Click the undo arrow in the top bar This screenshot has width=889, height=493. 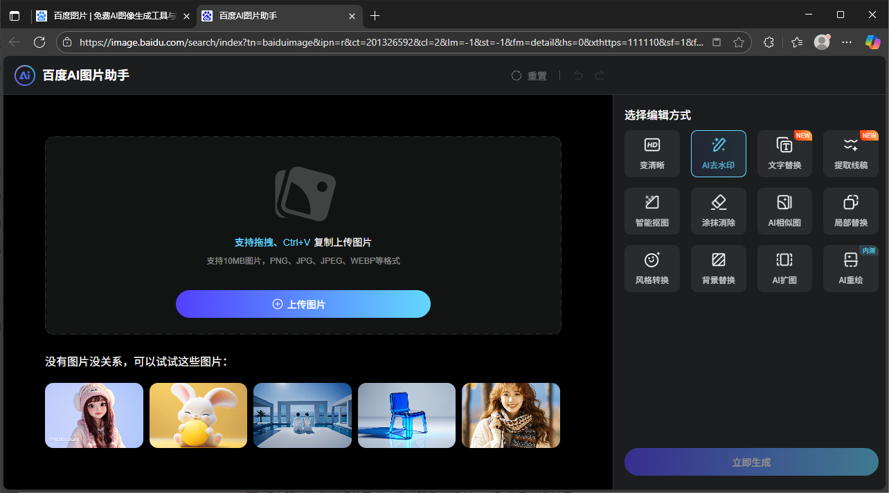[578, 75]
